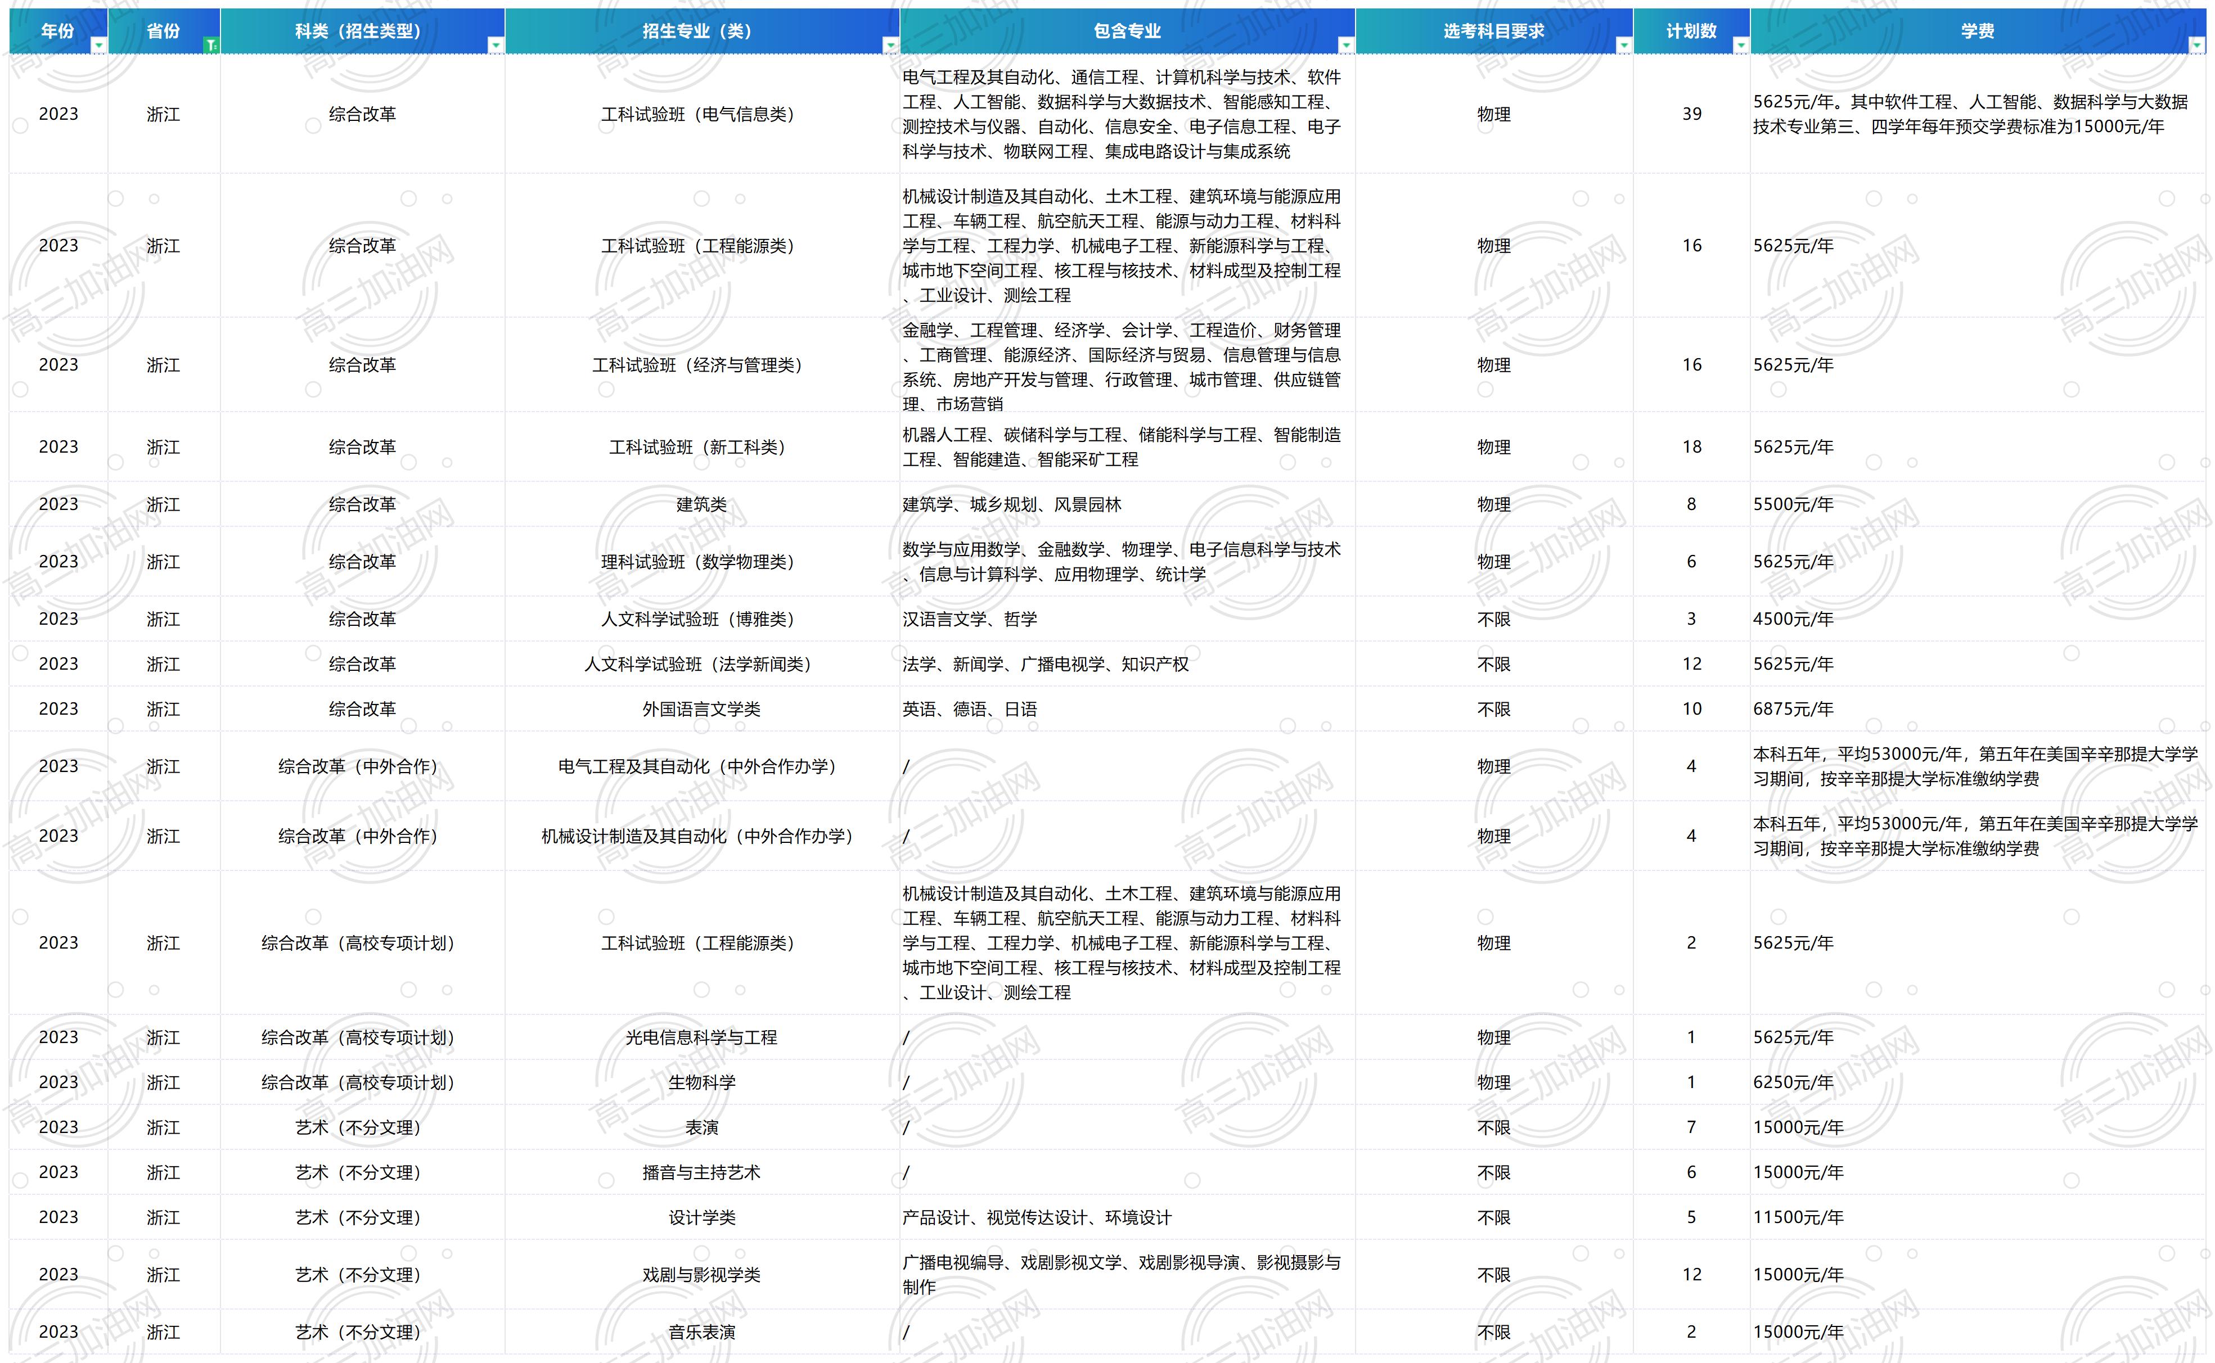Select the 科类（招生类型） header cell
The width and height of the screenshot is (2215, 1363).
click(362, 31)
